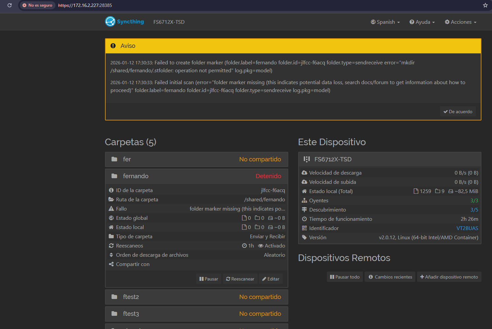Expand the ftest3 folder panel
492x329 pixels.
(x=196, y=314)
